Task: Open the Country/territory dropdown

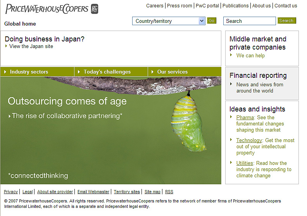Action: 169,21
